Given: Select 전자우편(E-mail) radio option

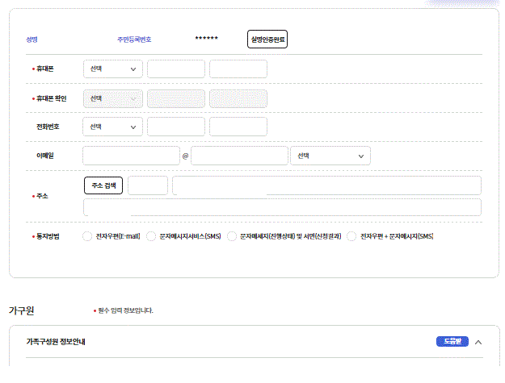Looking at the screenshot, I should (x=87, y=236).
